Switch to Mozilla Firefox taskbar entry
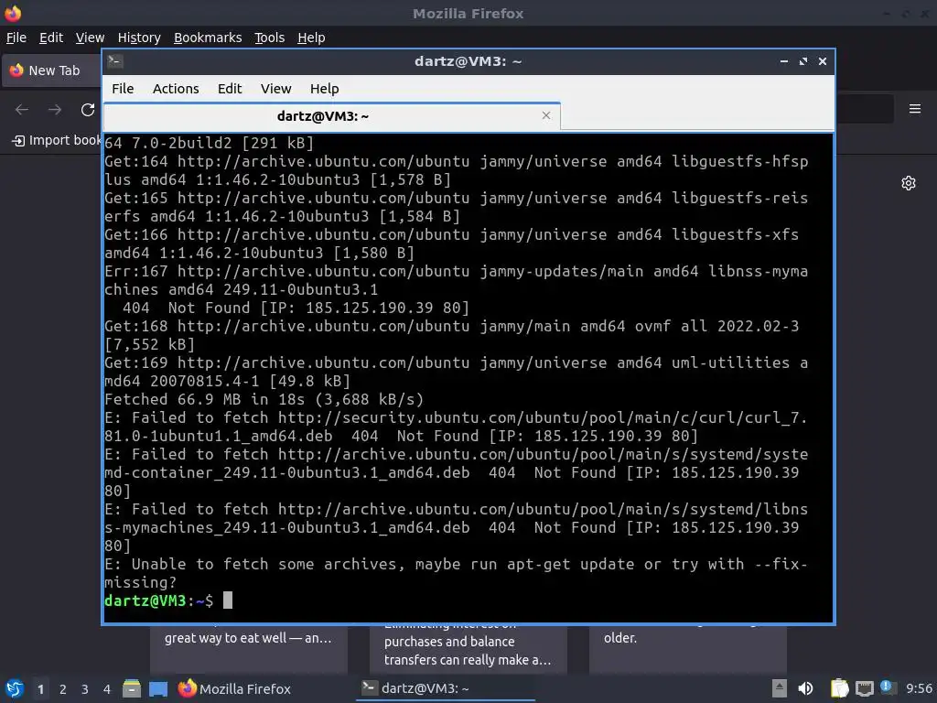The width and height of the screenshot is (937, 703). point(234,688)
